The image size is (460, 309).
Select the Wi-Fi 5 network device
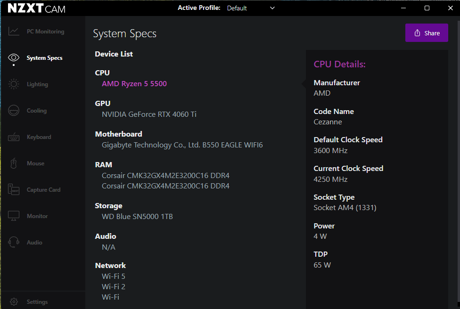coord(114,276)
